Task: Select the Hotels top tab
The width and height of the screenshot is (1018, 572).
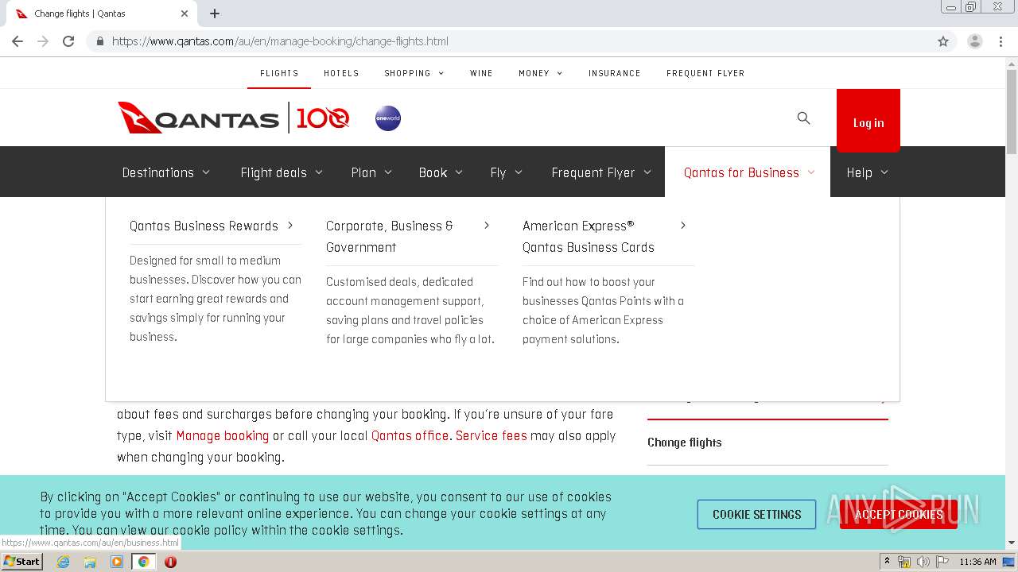Action: pos(341,73)
